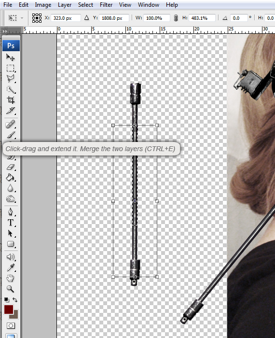Select the Brush tool
The width and height of the screenshot is (275, 338).
pyautogui.click(x=10, y=135)
